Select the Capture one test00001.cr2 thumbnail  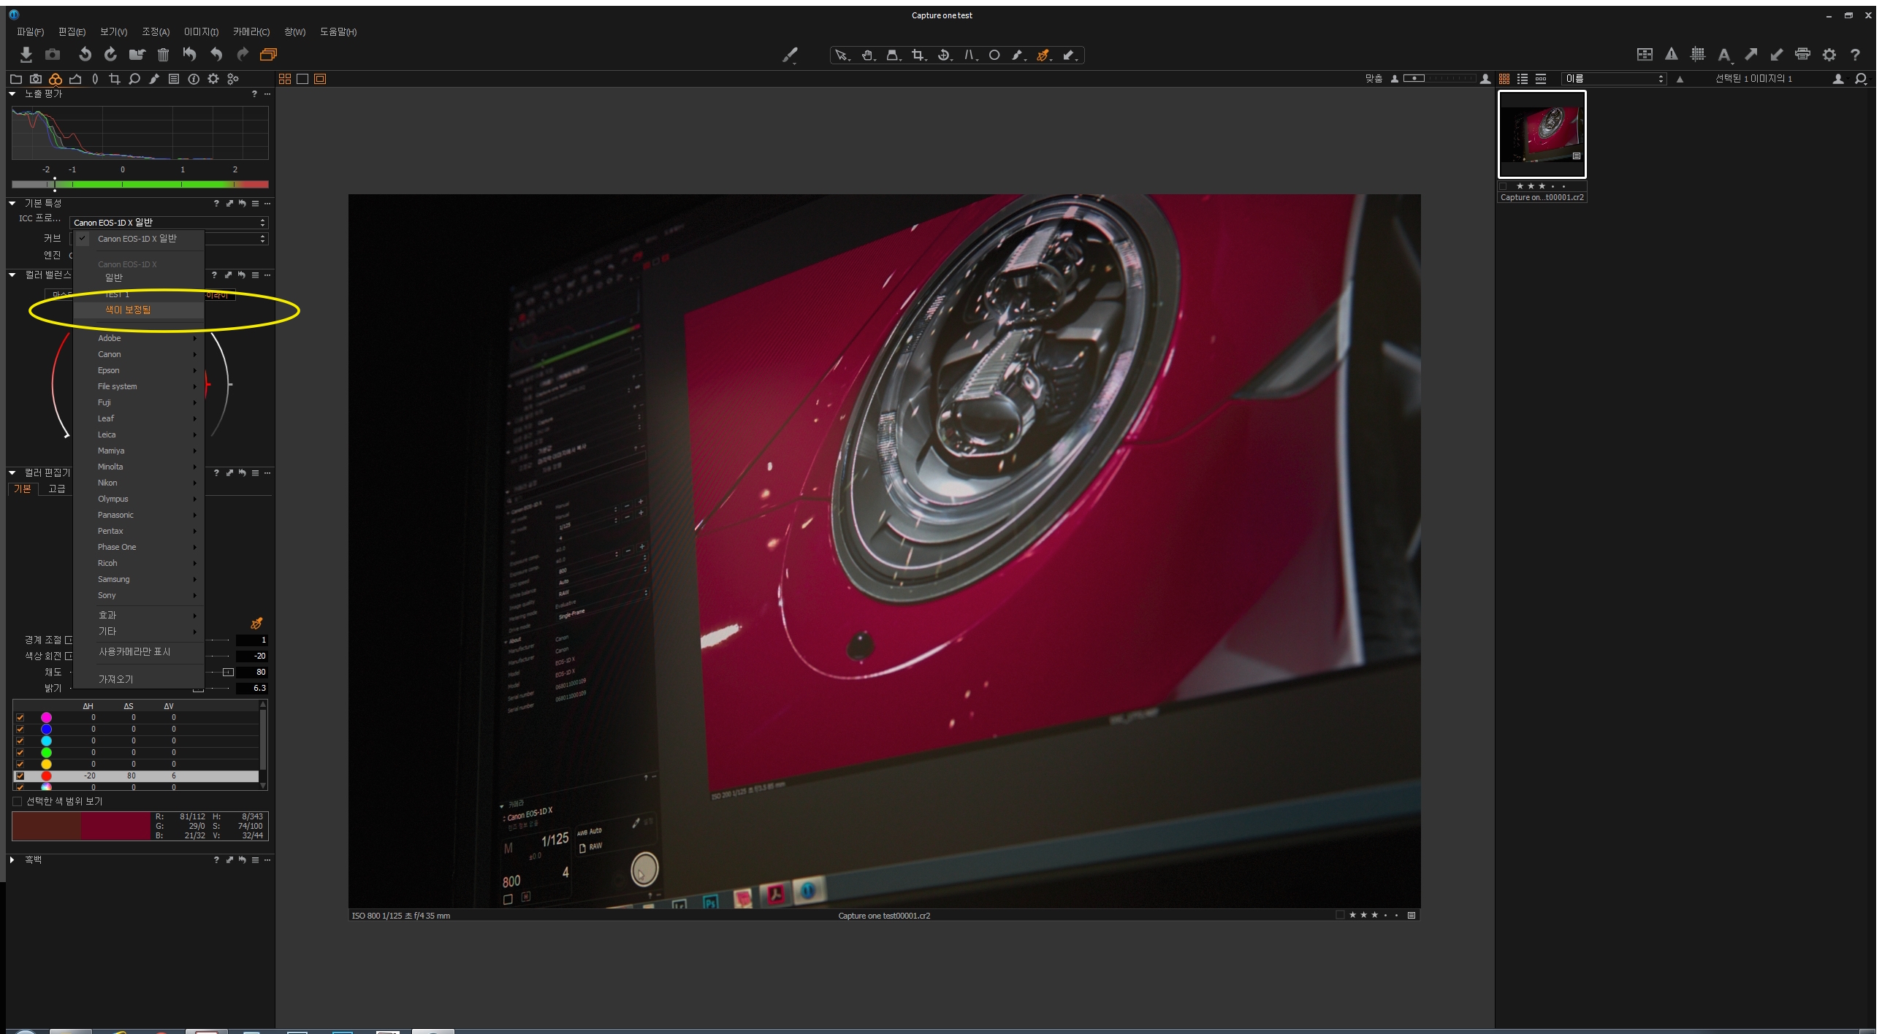pyautogui.click(x=1542, y=134)
